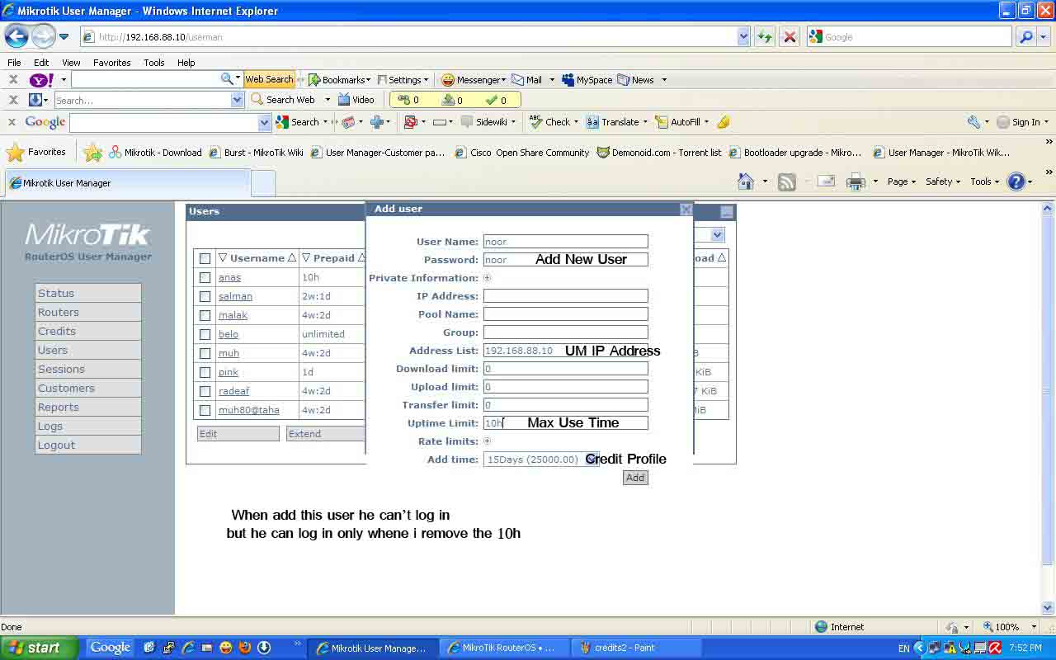The height and width of the screenshot is (660, 1056).
Task: Check the box for user anas
Action: (205, 277)
